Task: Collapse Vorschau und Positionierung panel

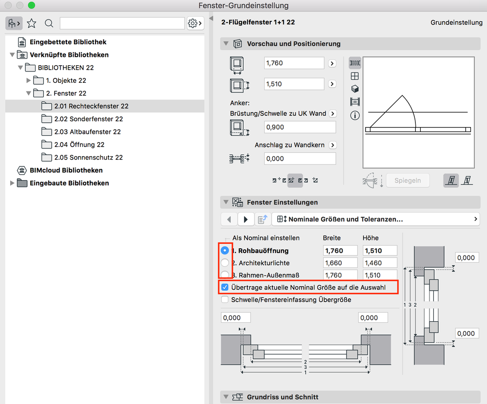Action: coord(226,44)
